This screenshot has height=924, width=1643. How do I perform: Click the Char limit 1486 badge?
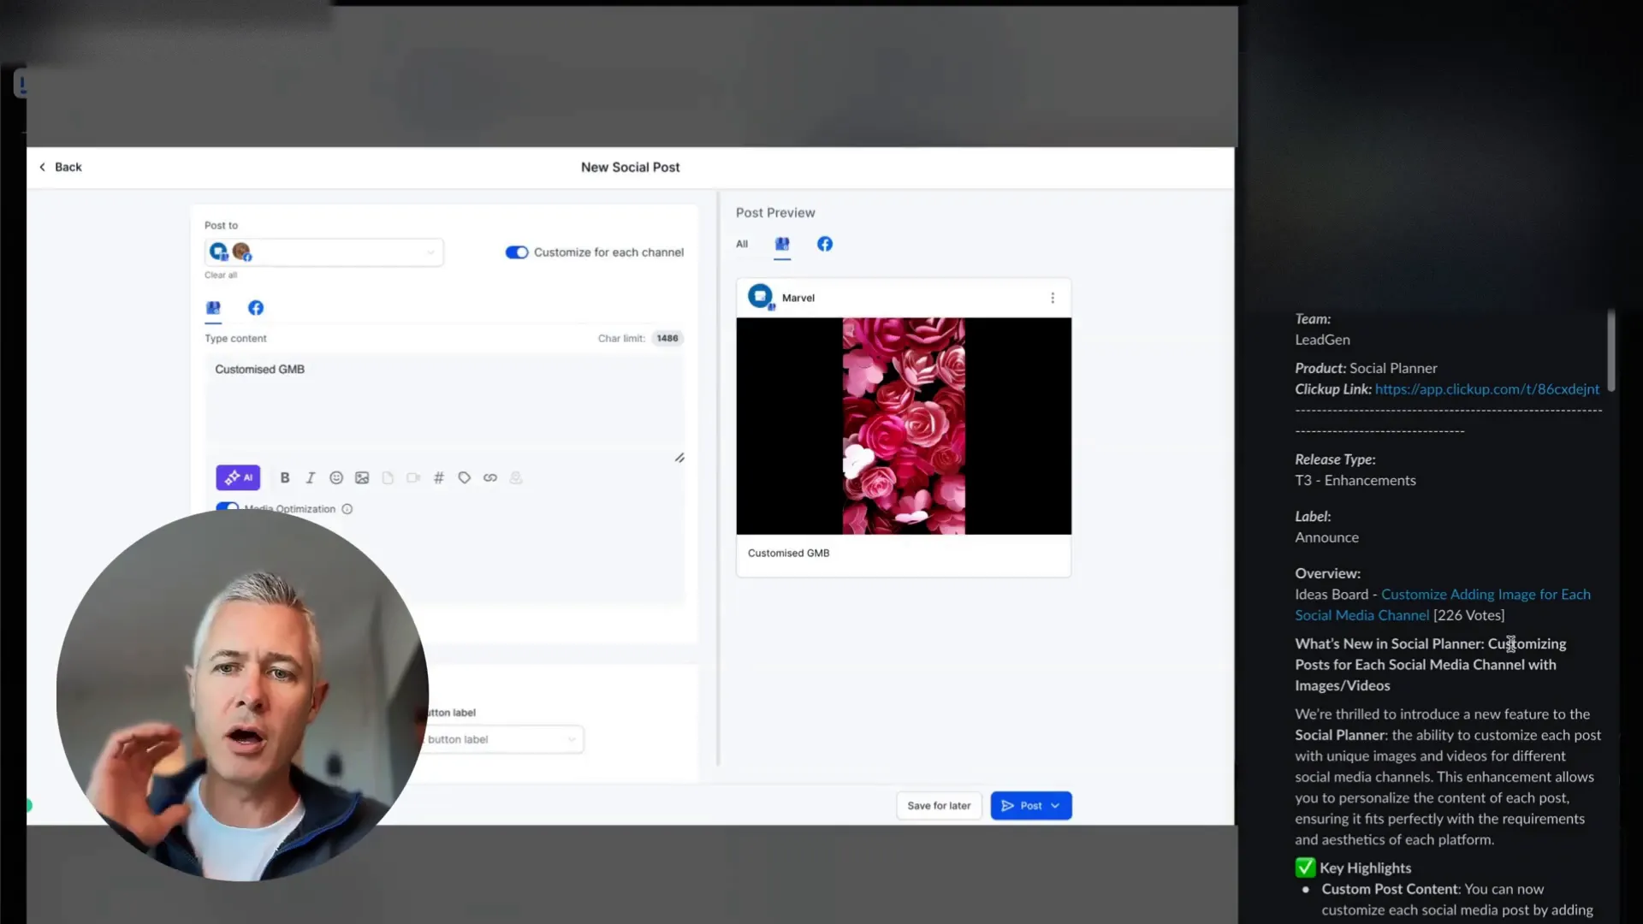667,339
